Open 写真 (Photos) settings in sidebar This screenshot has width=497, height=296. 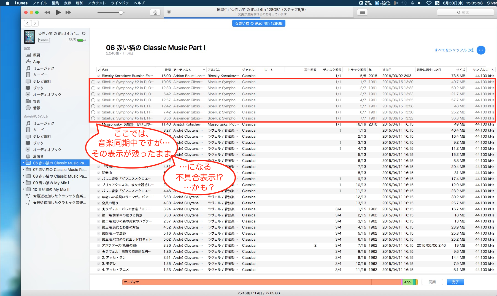[x=36, y=101]
